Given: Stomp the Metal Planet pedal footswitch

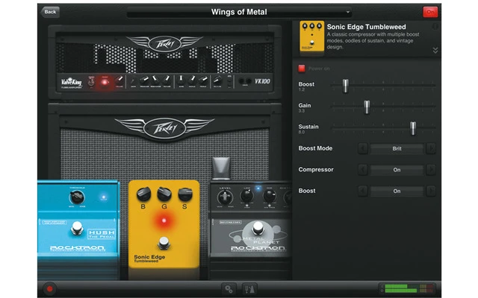Looking at the screenshot, I should (258, 227).
